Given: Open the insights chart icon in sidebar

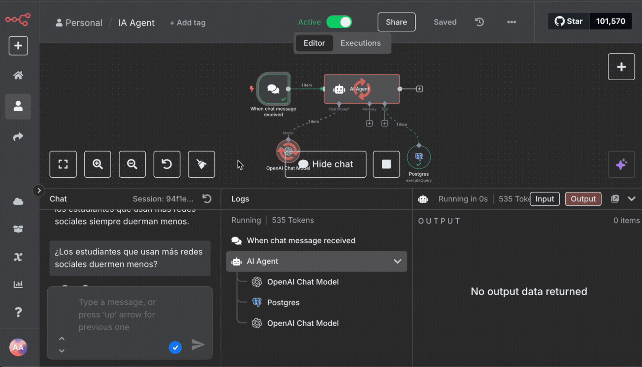Looking at the screenshot, I should tap(18, 284).
